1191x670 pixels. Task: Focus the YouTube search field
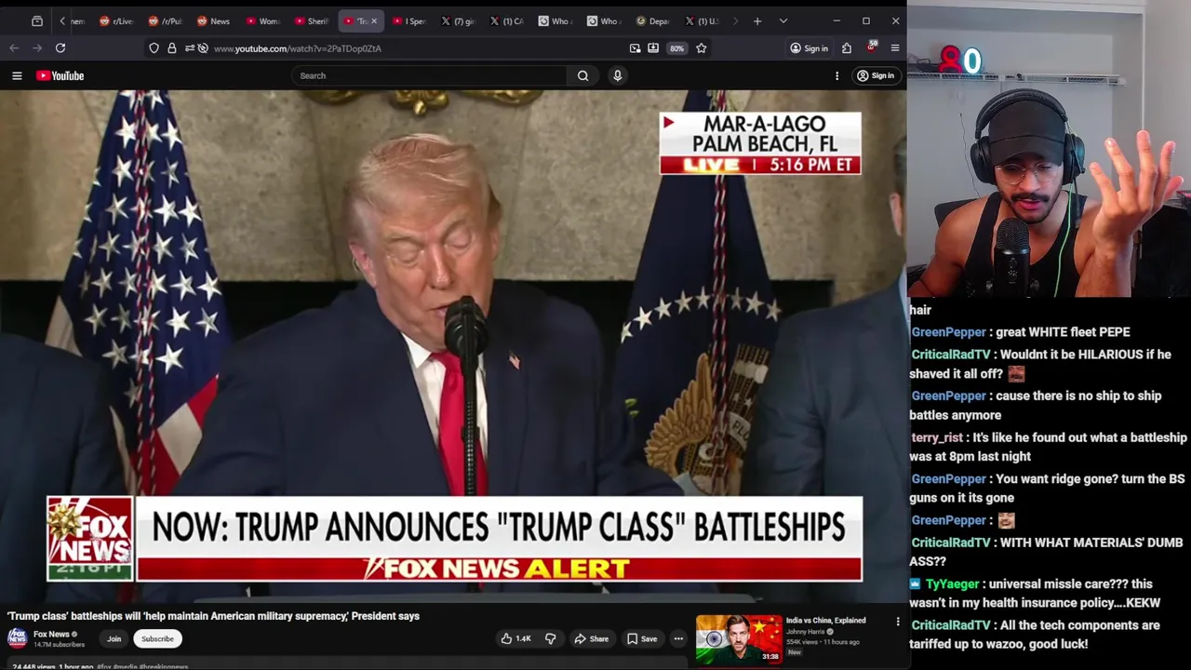pos(429,75)
